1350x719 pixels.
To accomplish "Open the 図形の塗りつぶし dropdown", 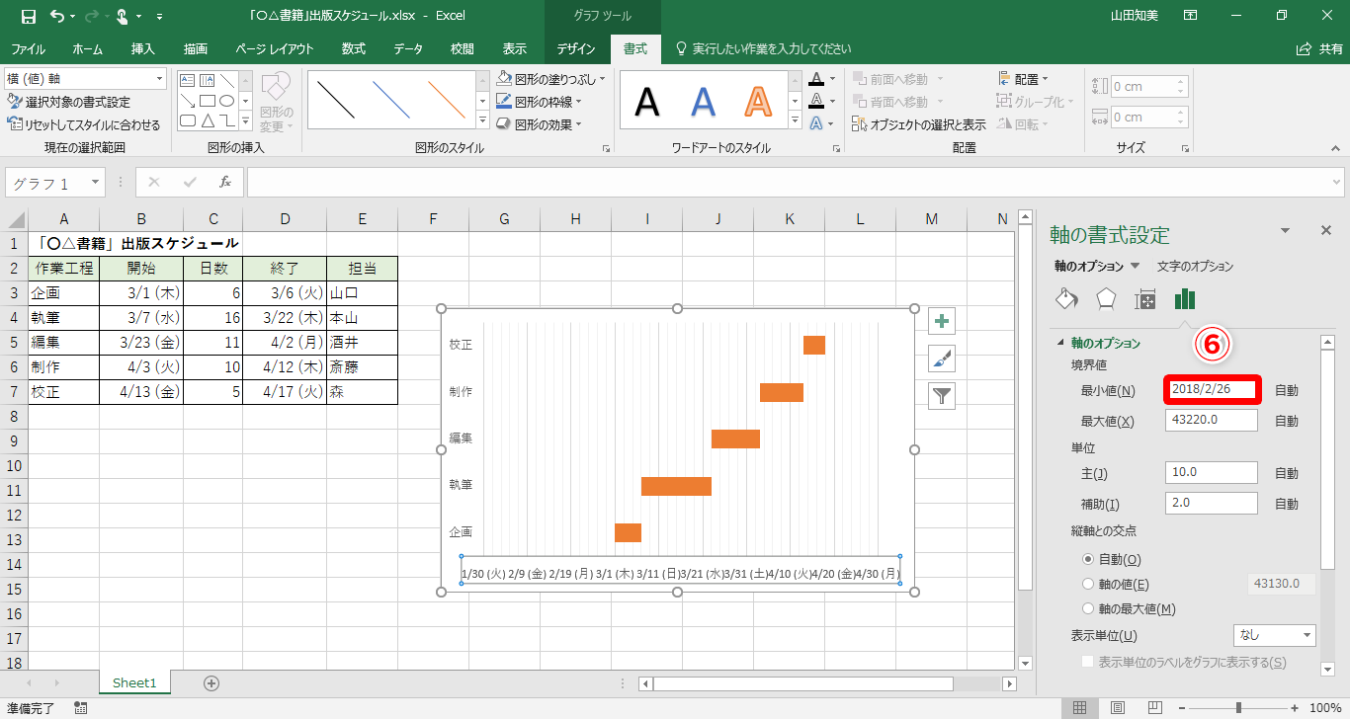I will [x=602, y=78].
